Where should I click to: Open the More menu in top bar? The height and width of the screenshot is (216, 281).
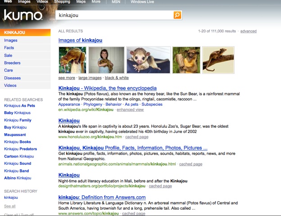[96, 2]
